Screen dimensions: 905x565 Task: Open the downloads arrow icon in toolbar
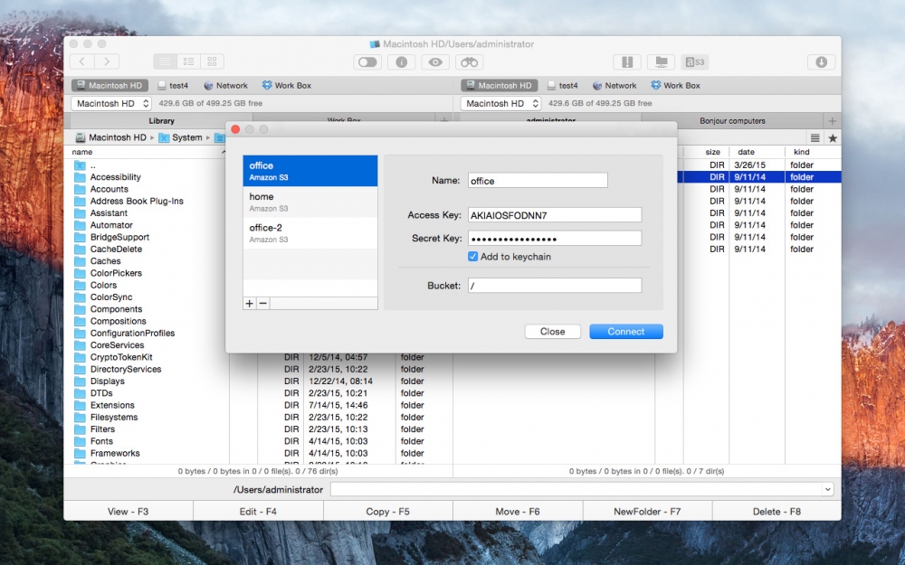(x=821, y=61)
